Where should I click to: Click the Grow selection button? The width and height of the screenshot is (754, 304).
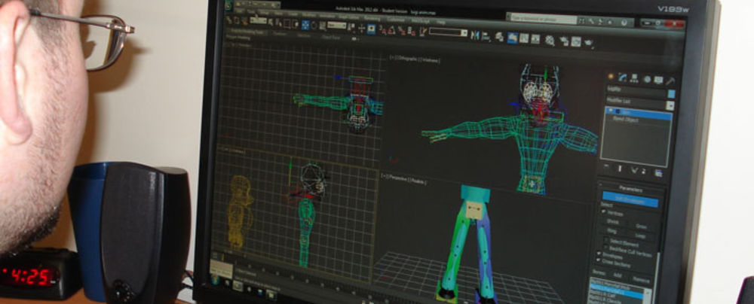point(641,226)
